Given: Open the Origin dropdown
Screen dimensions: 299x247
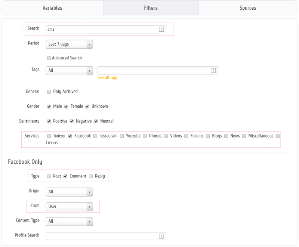Looking at the screenshot, I should [x=69, y=192].
